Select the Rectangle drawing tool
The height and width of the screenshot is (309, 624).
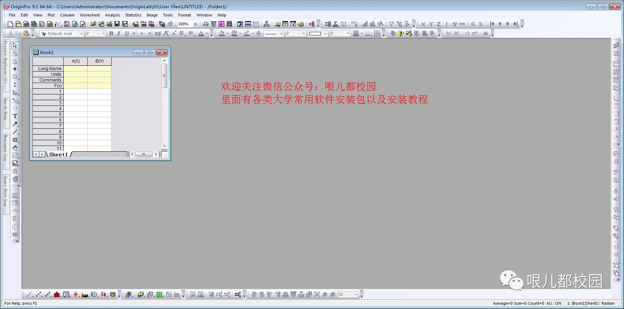[15, 140]
